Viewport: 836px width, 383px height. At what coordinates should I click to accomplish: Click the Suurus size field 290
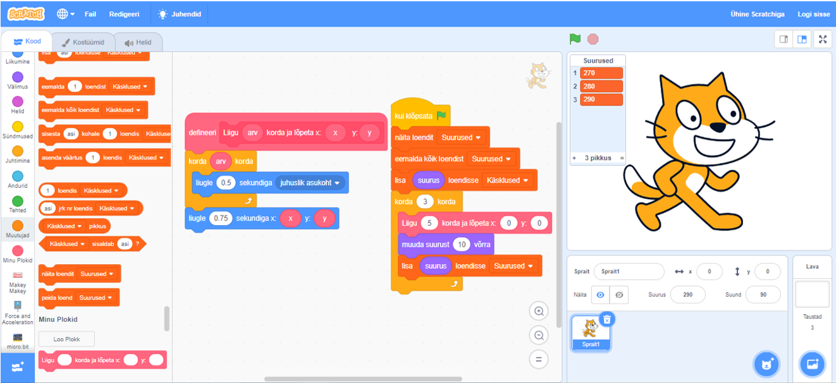point(688,295)
